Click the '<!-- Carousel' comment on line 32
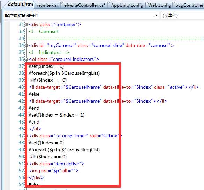The width and height of the screenshot is (204, 190). tap(43, 31)
